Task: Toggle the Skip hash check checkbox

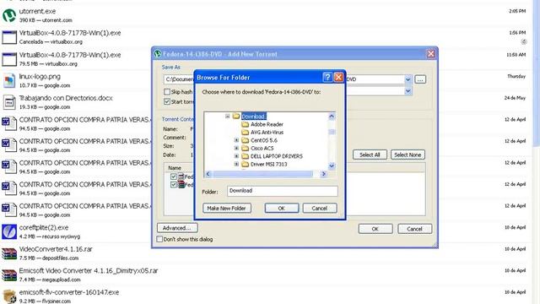Action: click(167, 92)
